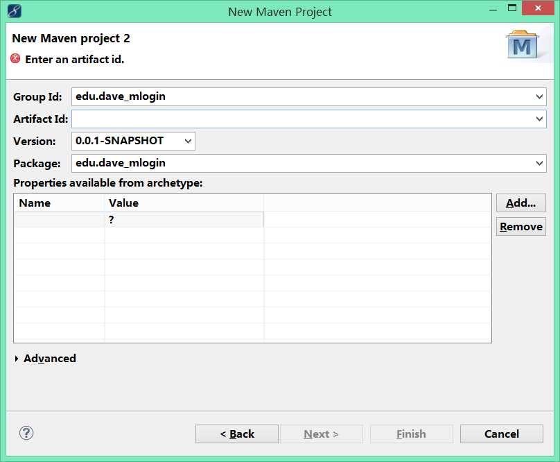The height and width of the screenshot is (462, 560).
Task: Click the empty Name cell in first row
Action: point(60,220)
